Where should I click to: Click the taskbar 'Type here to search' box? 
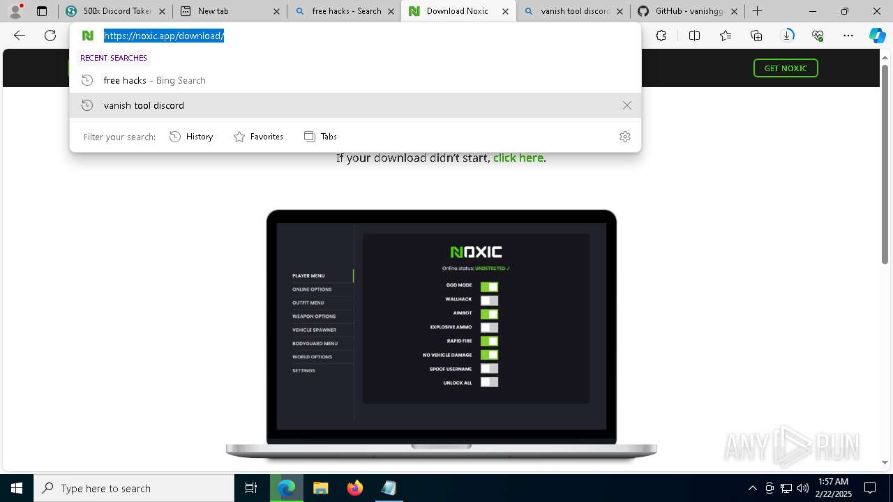[x=134, y=488]
